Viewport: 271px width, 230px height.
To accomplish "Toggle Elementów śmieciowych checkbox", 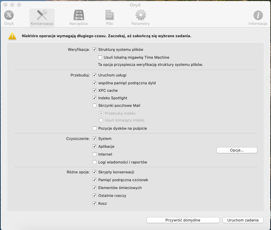I will pyautogui.click(x=95, y=188).
